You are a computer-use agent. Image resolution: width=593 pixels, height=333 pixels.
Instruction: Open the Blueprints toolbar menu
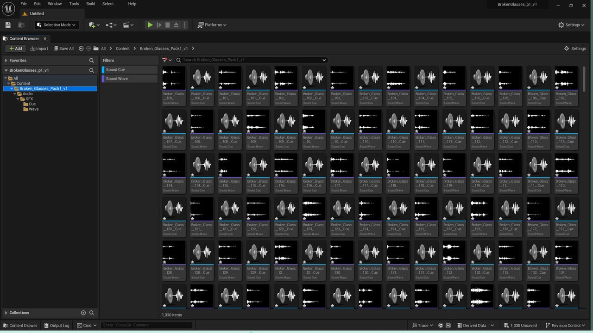click(x=111, y=25)
